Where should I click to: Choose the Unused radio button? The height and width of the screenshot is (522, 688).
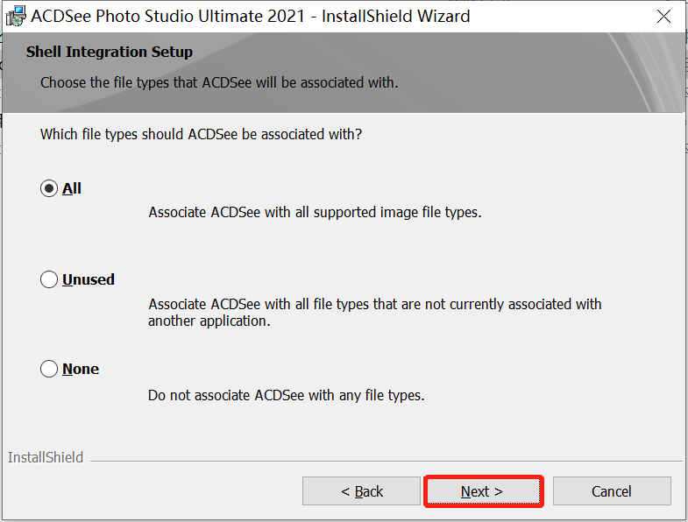pyautogui.click(x=49, y=279)
